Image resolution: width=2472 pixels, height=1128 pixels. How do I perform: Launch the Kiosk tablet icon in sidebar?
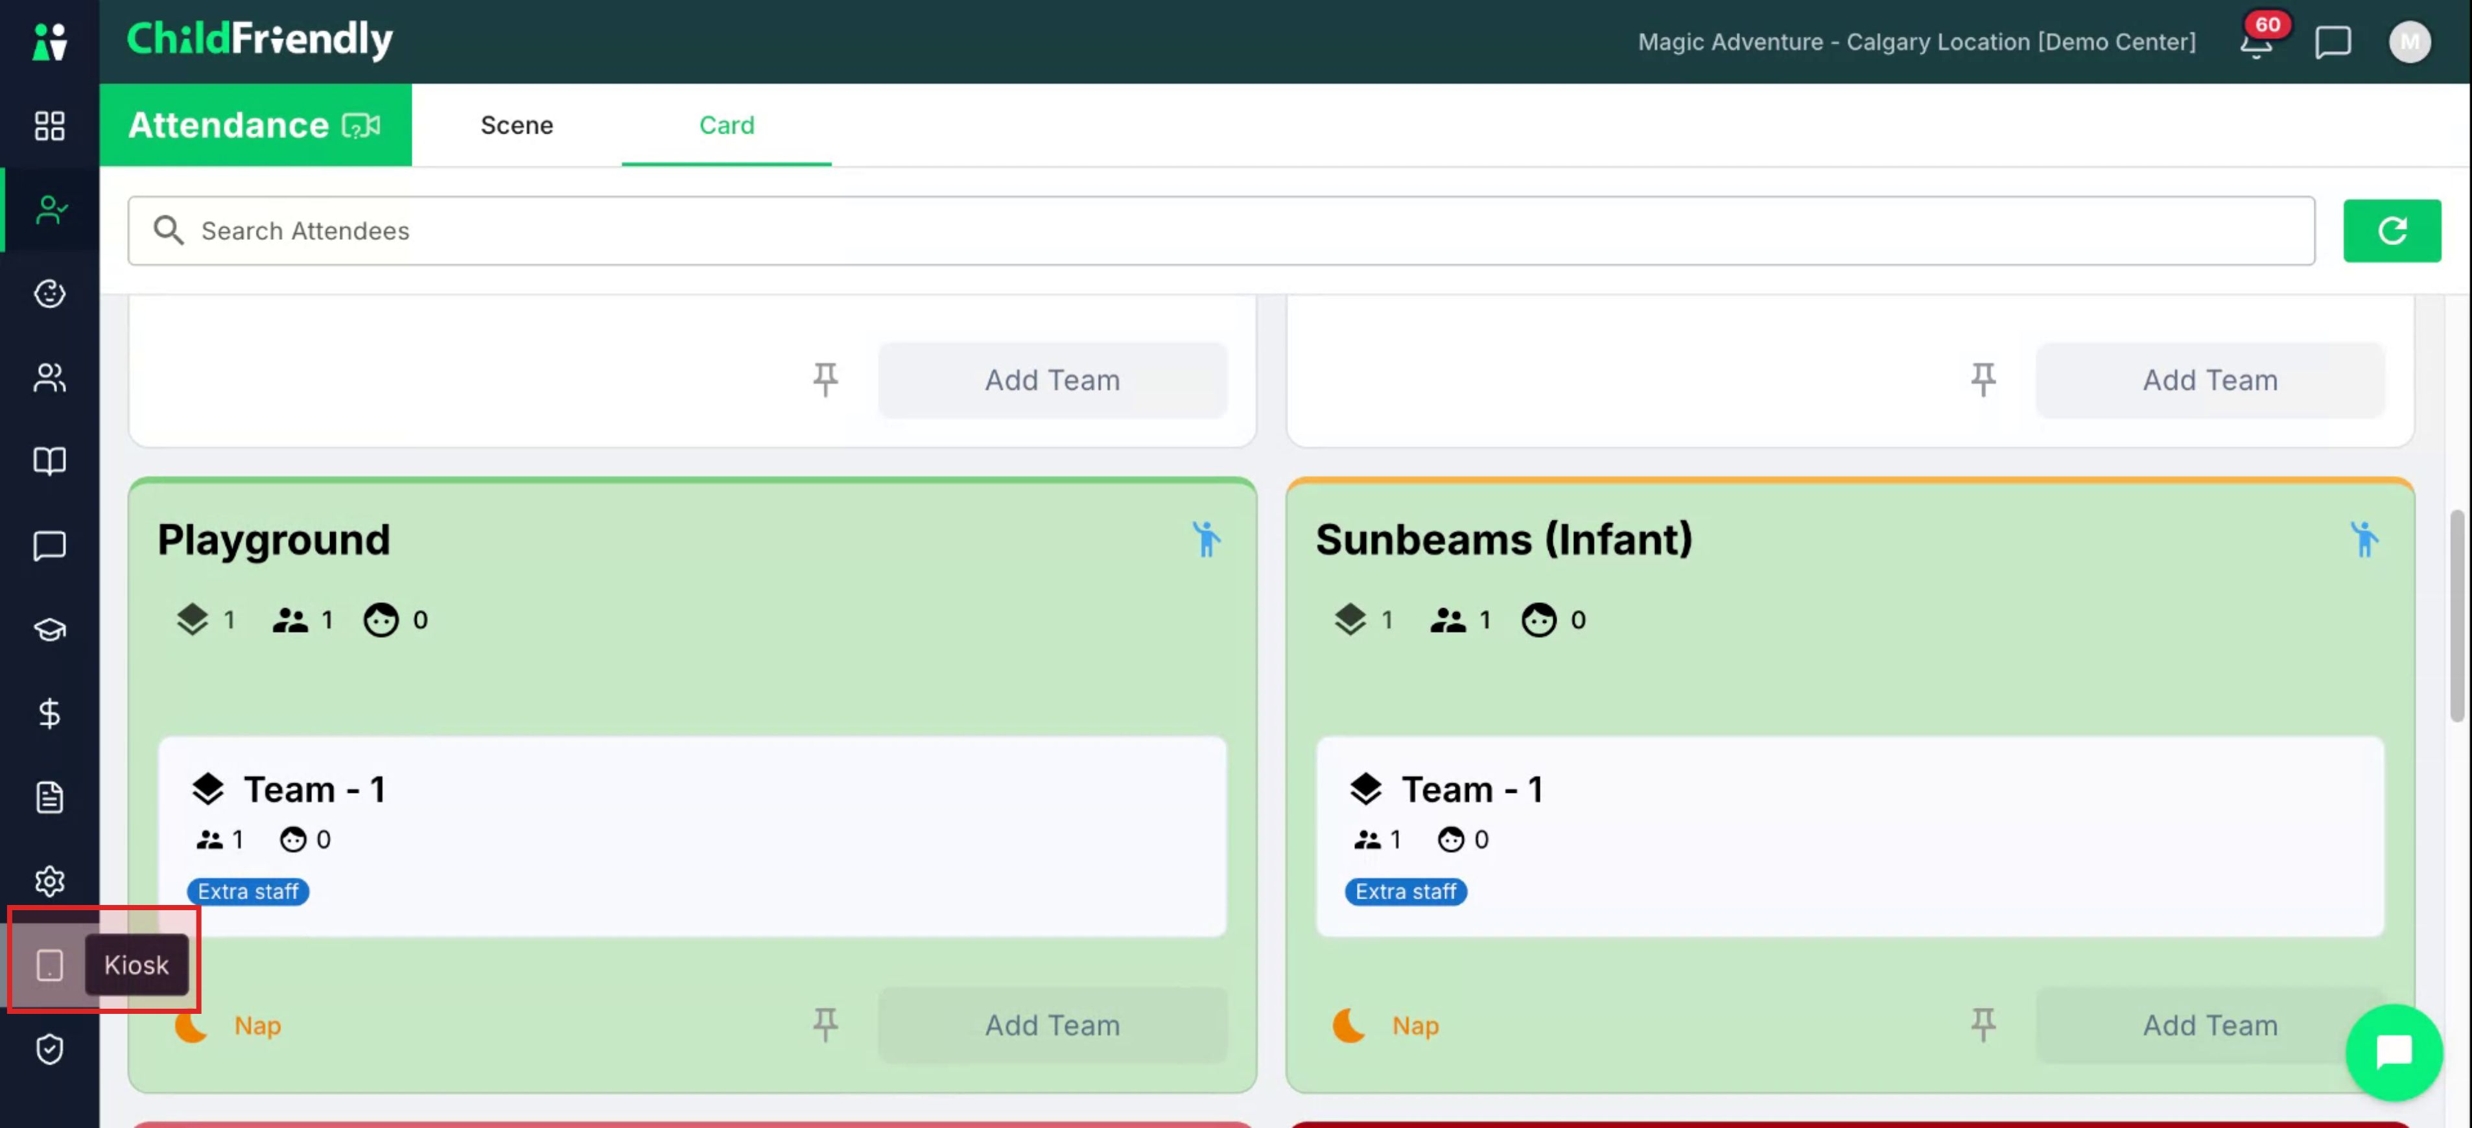coord(49,965)
